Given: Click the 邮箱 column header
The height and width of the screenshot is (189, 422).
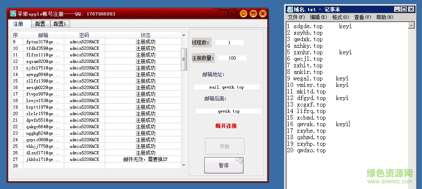Looking at the screenshot, I should (x=43, y=35).
